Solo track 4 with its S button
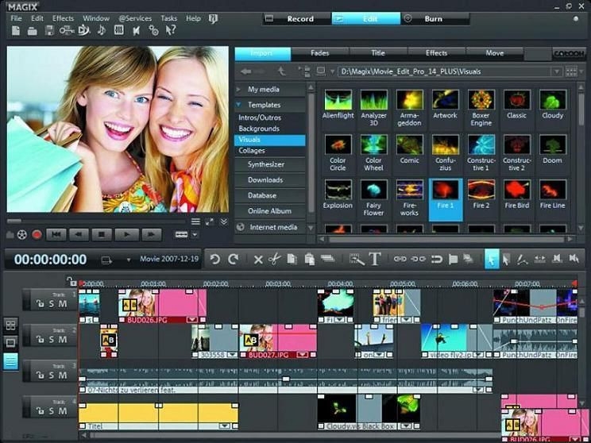Viewport: 591px width, 443px height. point(52,411)
